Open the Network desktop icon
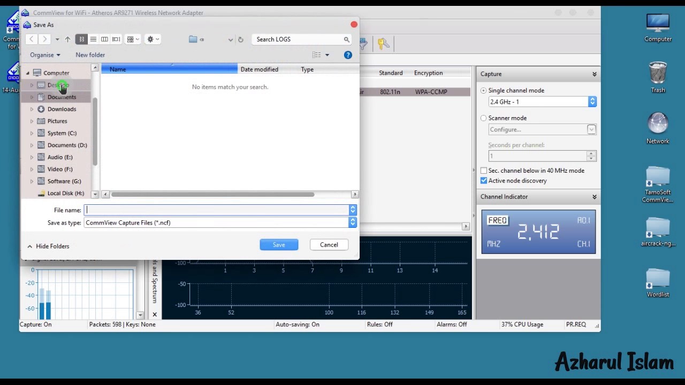 pyautogui.click(x=658, y=128)
